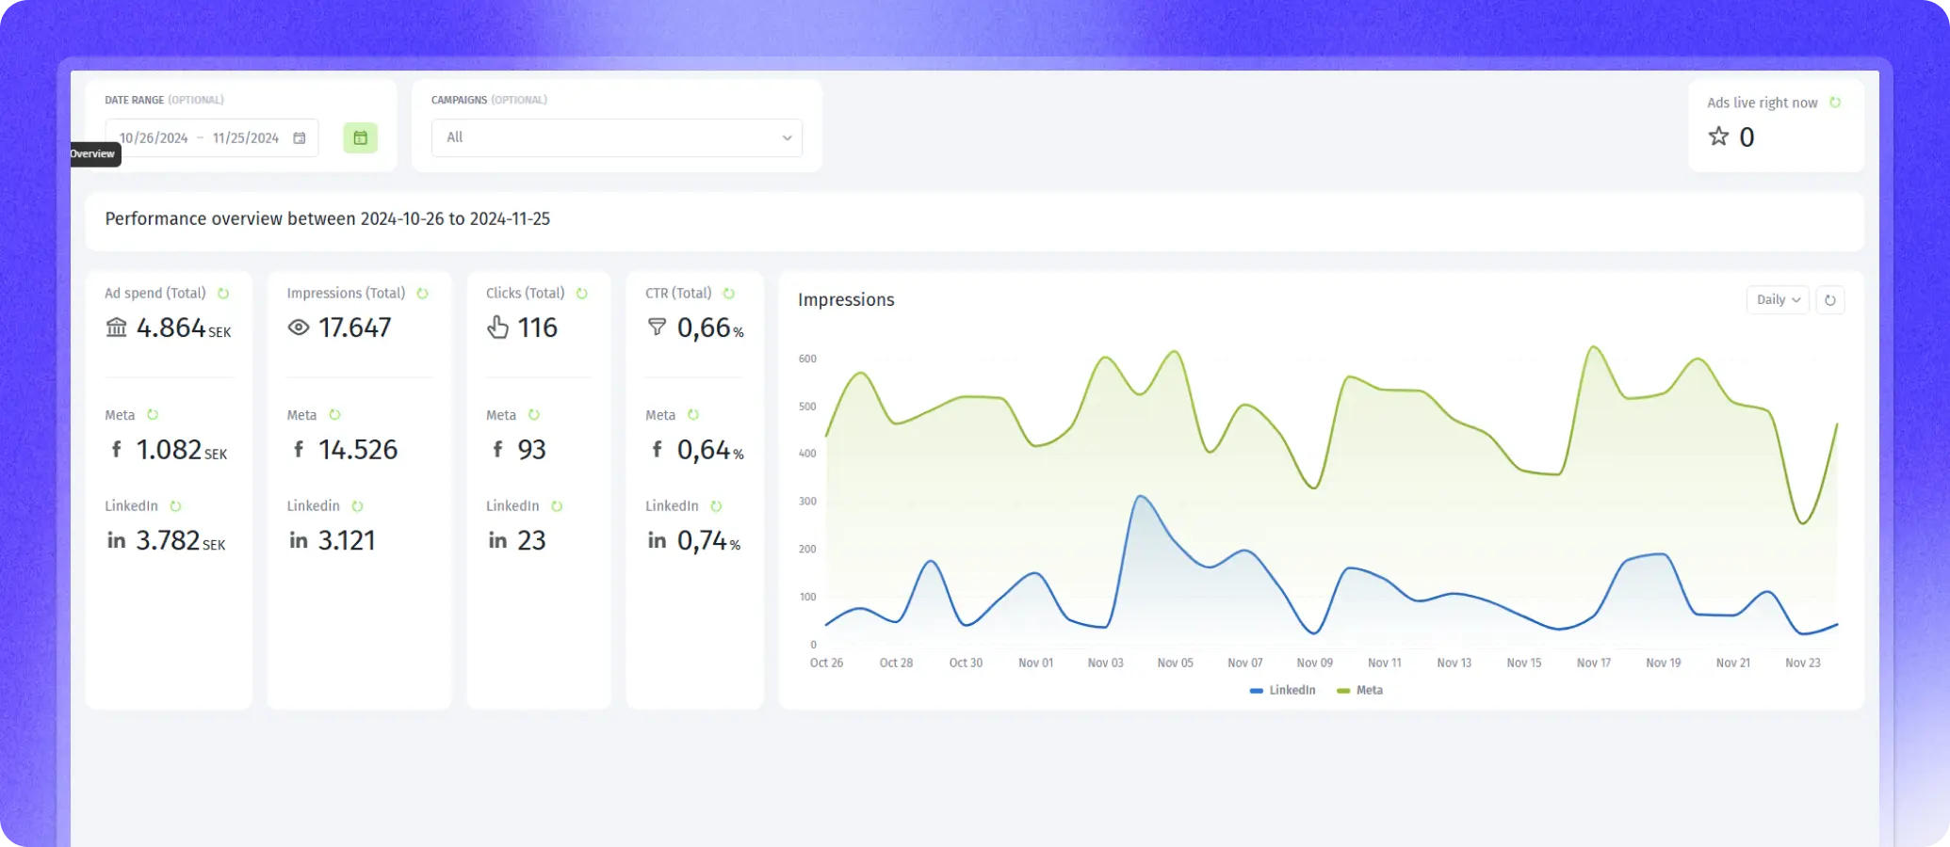Refresh the CTR (Total) metric
The image size is (1950, 847).
click(x=728, y=294)
